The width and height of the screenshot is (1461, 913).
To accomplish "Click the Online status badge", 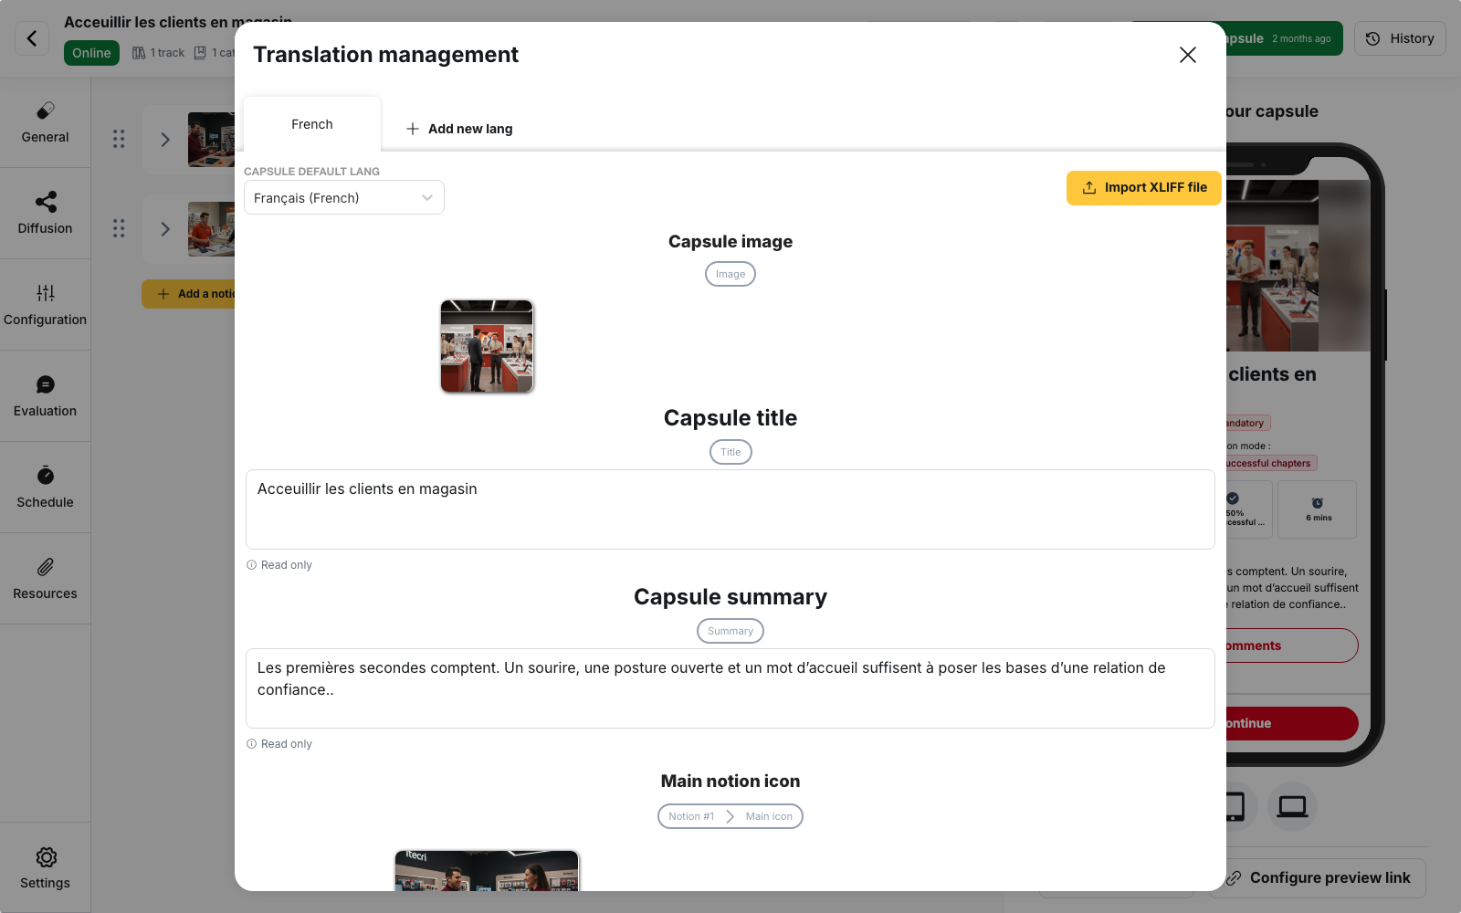I will [91, 53].
